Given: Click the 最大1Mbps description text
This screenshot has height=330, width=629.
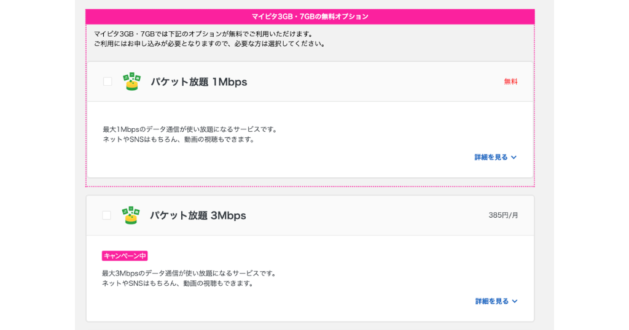Looking at the screenshot, I should pos(190,129).
